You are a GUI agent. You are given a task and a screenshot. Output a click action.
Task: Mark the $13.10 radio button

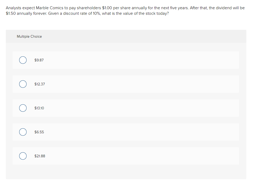coord(23,108)
